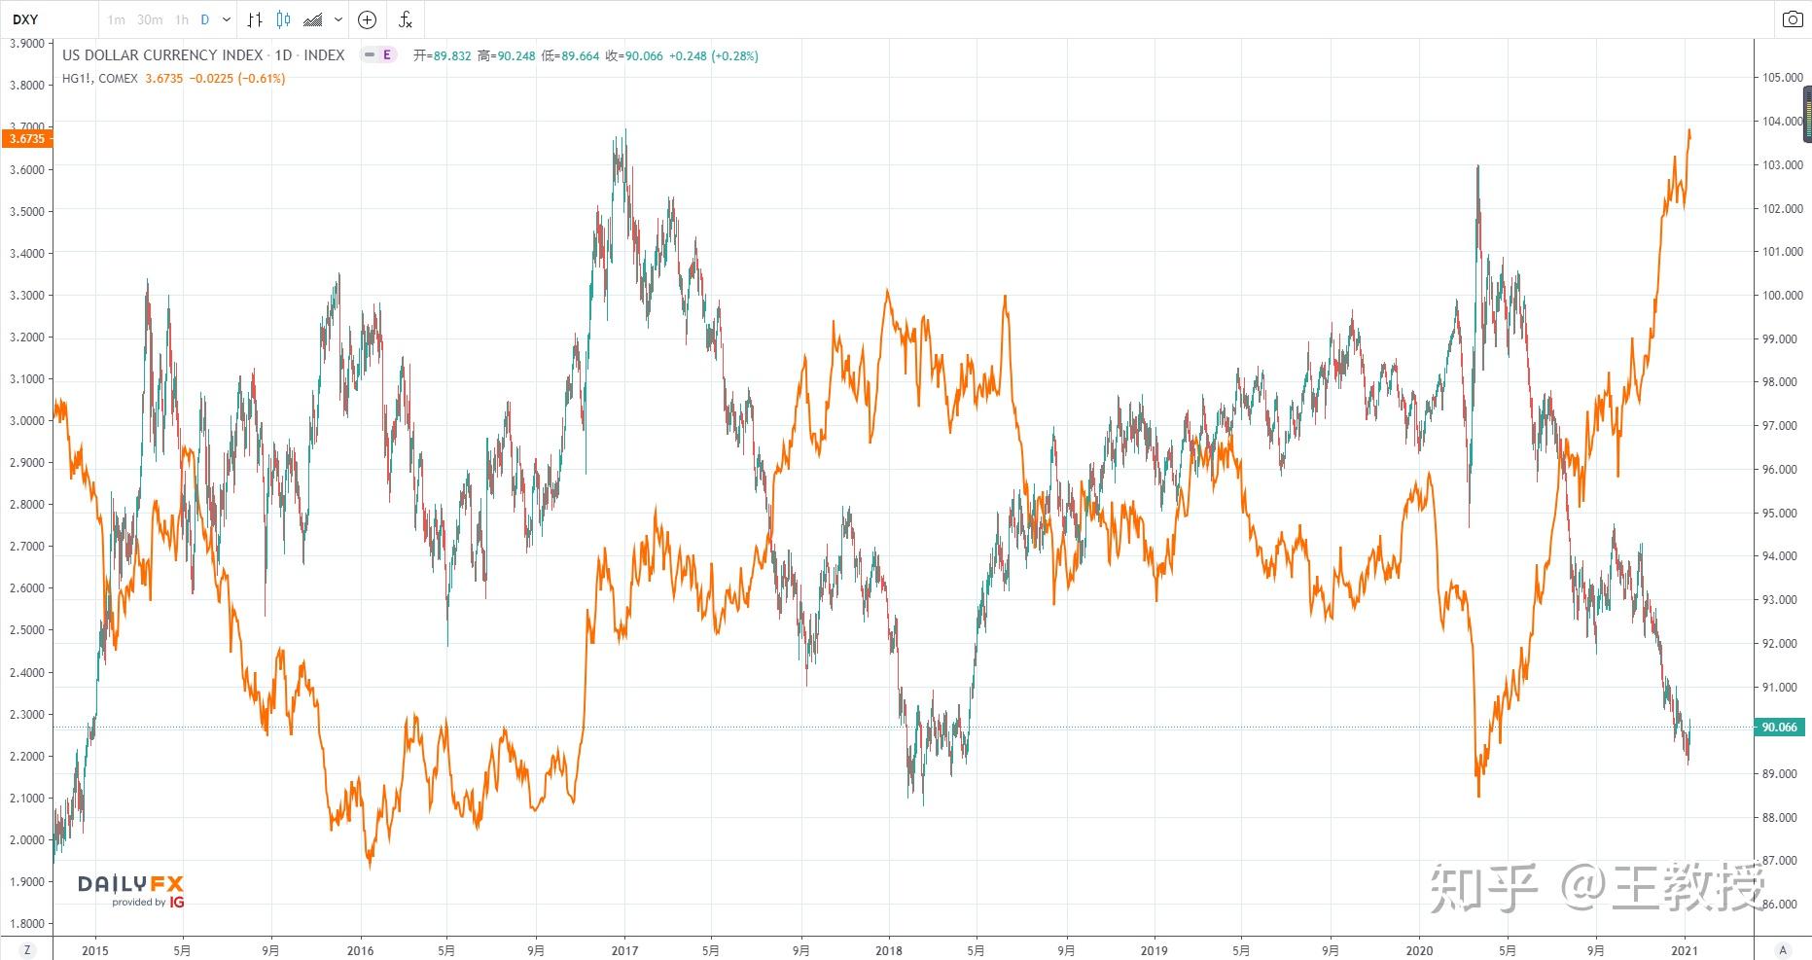The image size is (1812, 960).
Task: Click the 2016 label on time axis
Action: click(361, 950)
